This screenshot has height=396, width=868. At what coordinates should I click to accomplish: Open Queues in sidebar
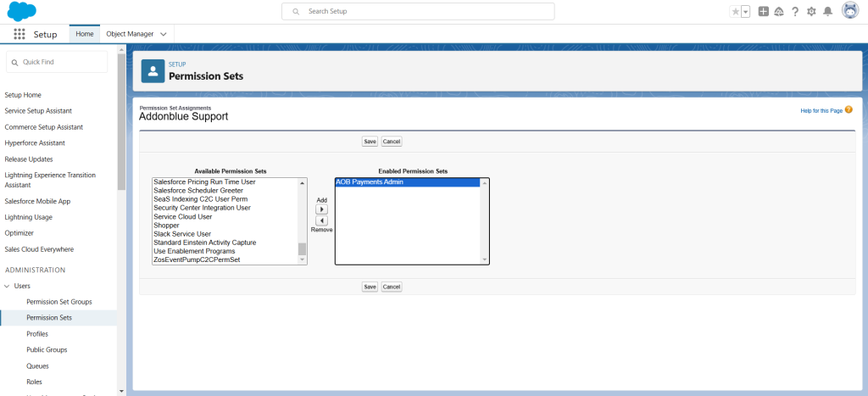37,366
